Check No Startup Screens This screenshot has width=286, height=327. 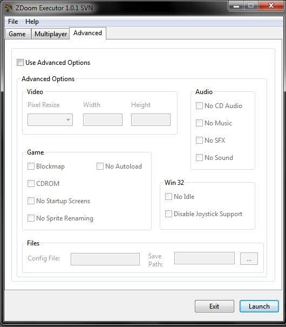coord(31,201)
